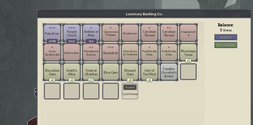Select the Blue Gem item
Viewport: 253px width, 125px height.
coord(111,72)
